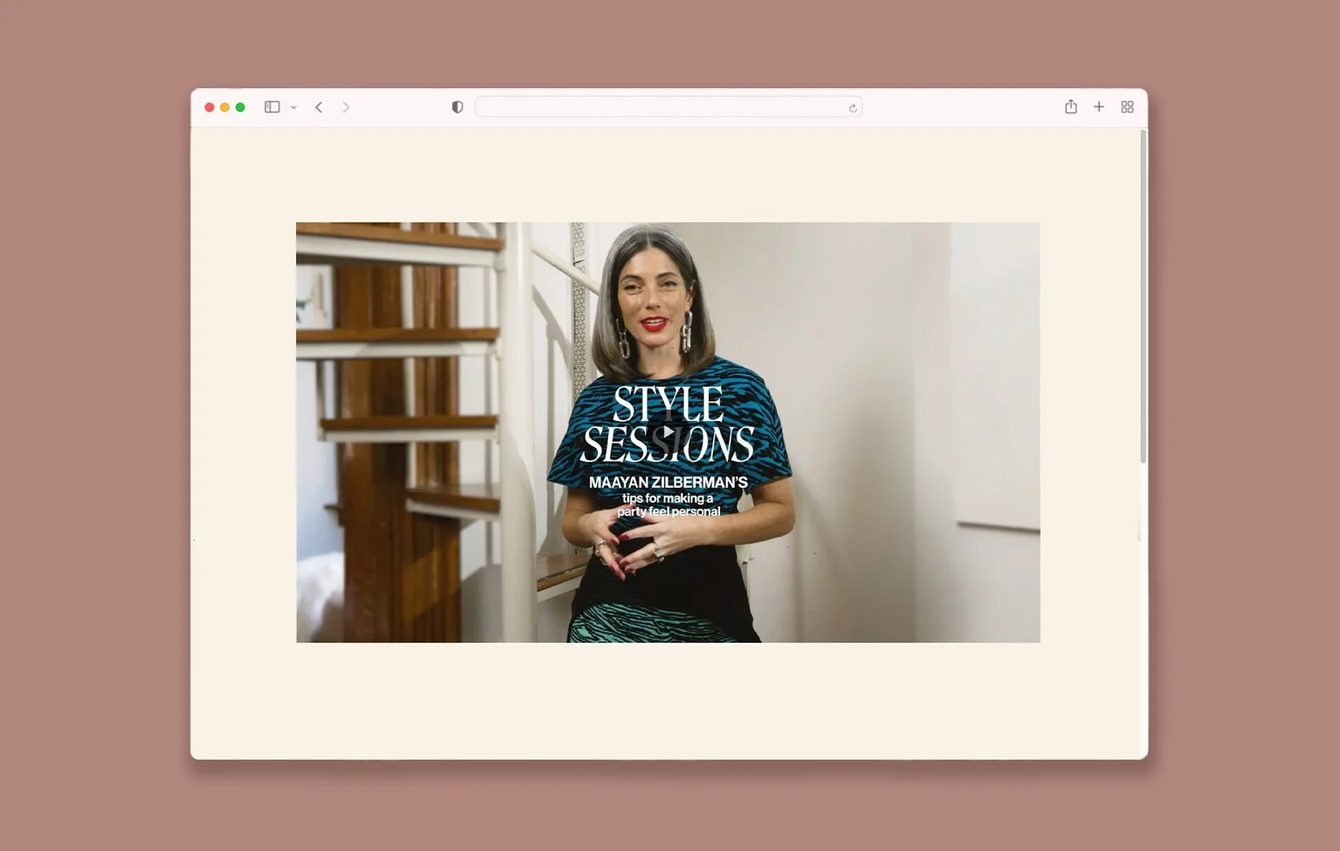Reload the current page
Image resolution: width=1340 pixels, height=851 pixels.
tap(852, 108)
